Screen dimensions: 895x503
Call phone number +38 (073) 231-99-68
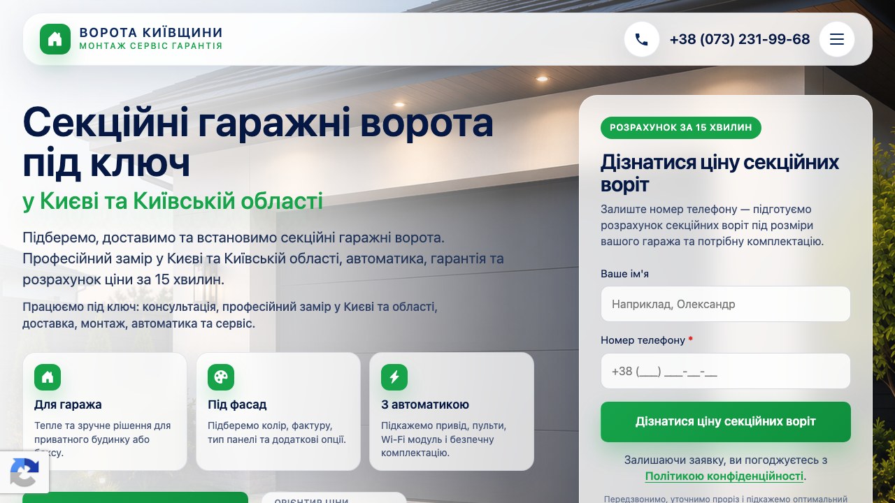740,39
